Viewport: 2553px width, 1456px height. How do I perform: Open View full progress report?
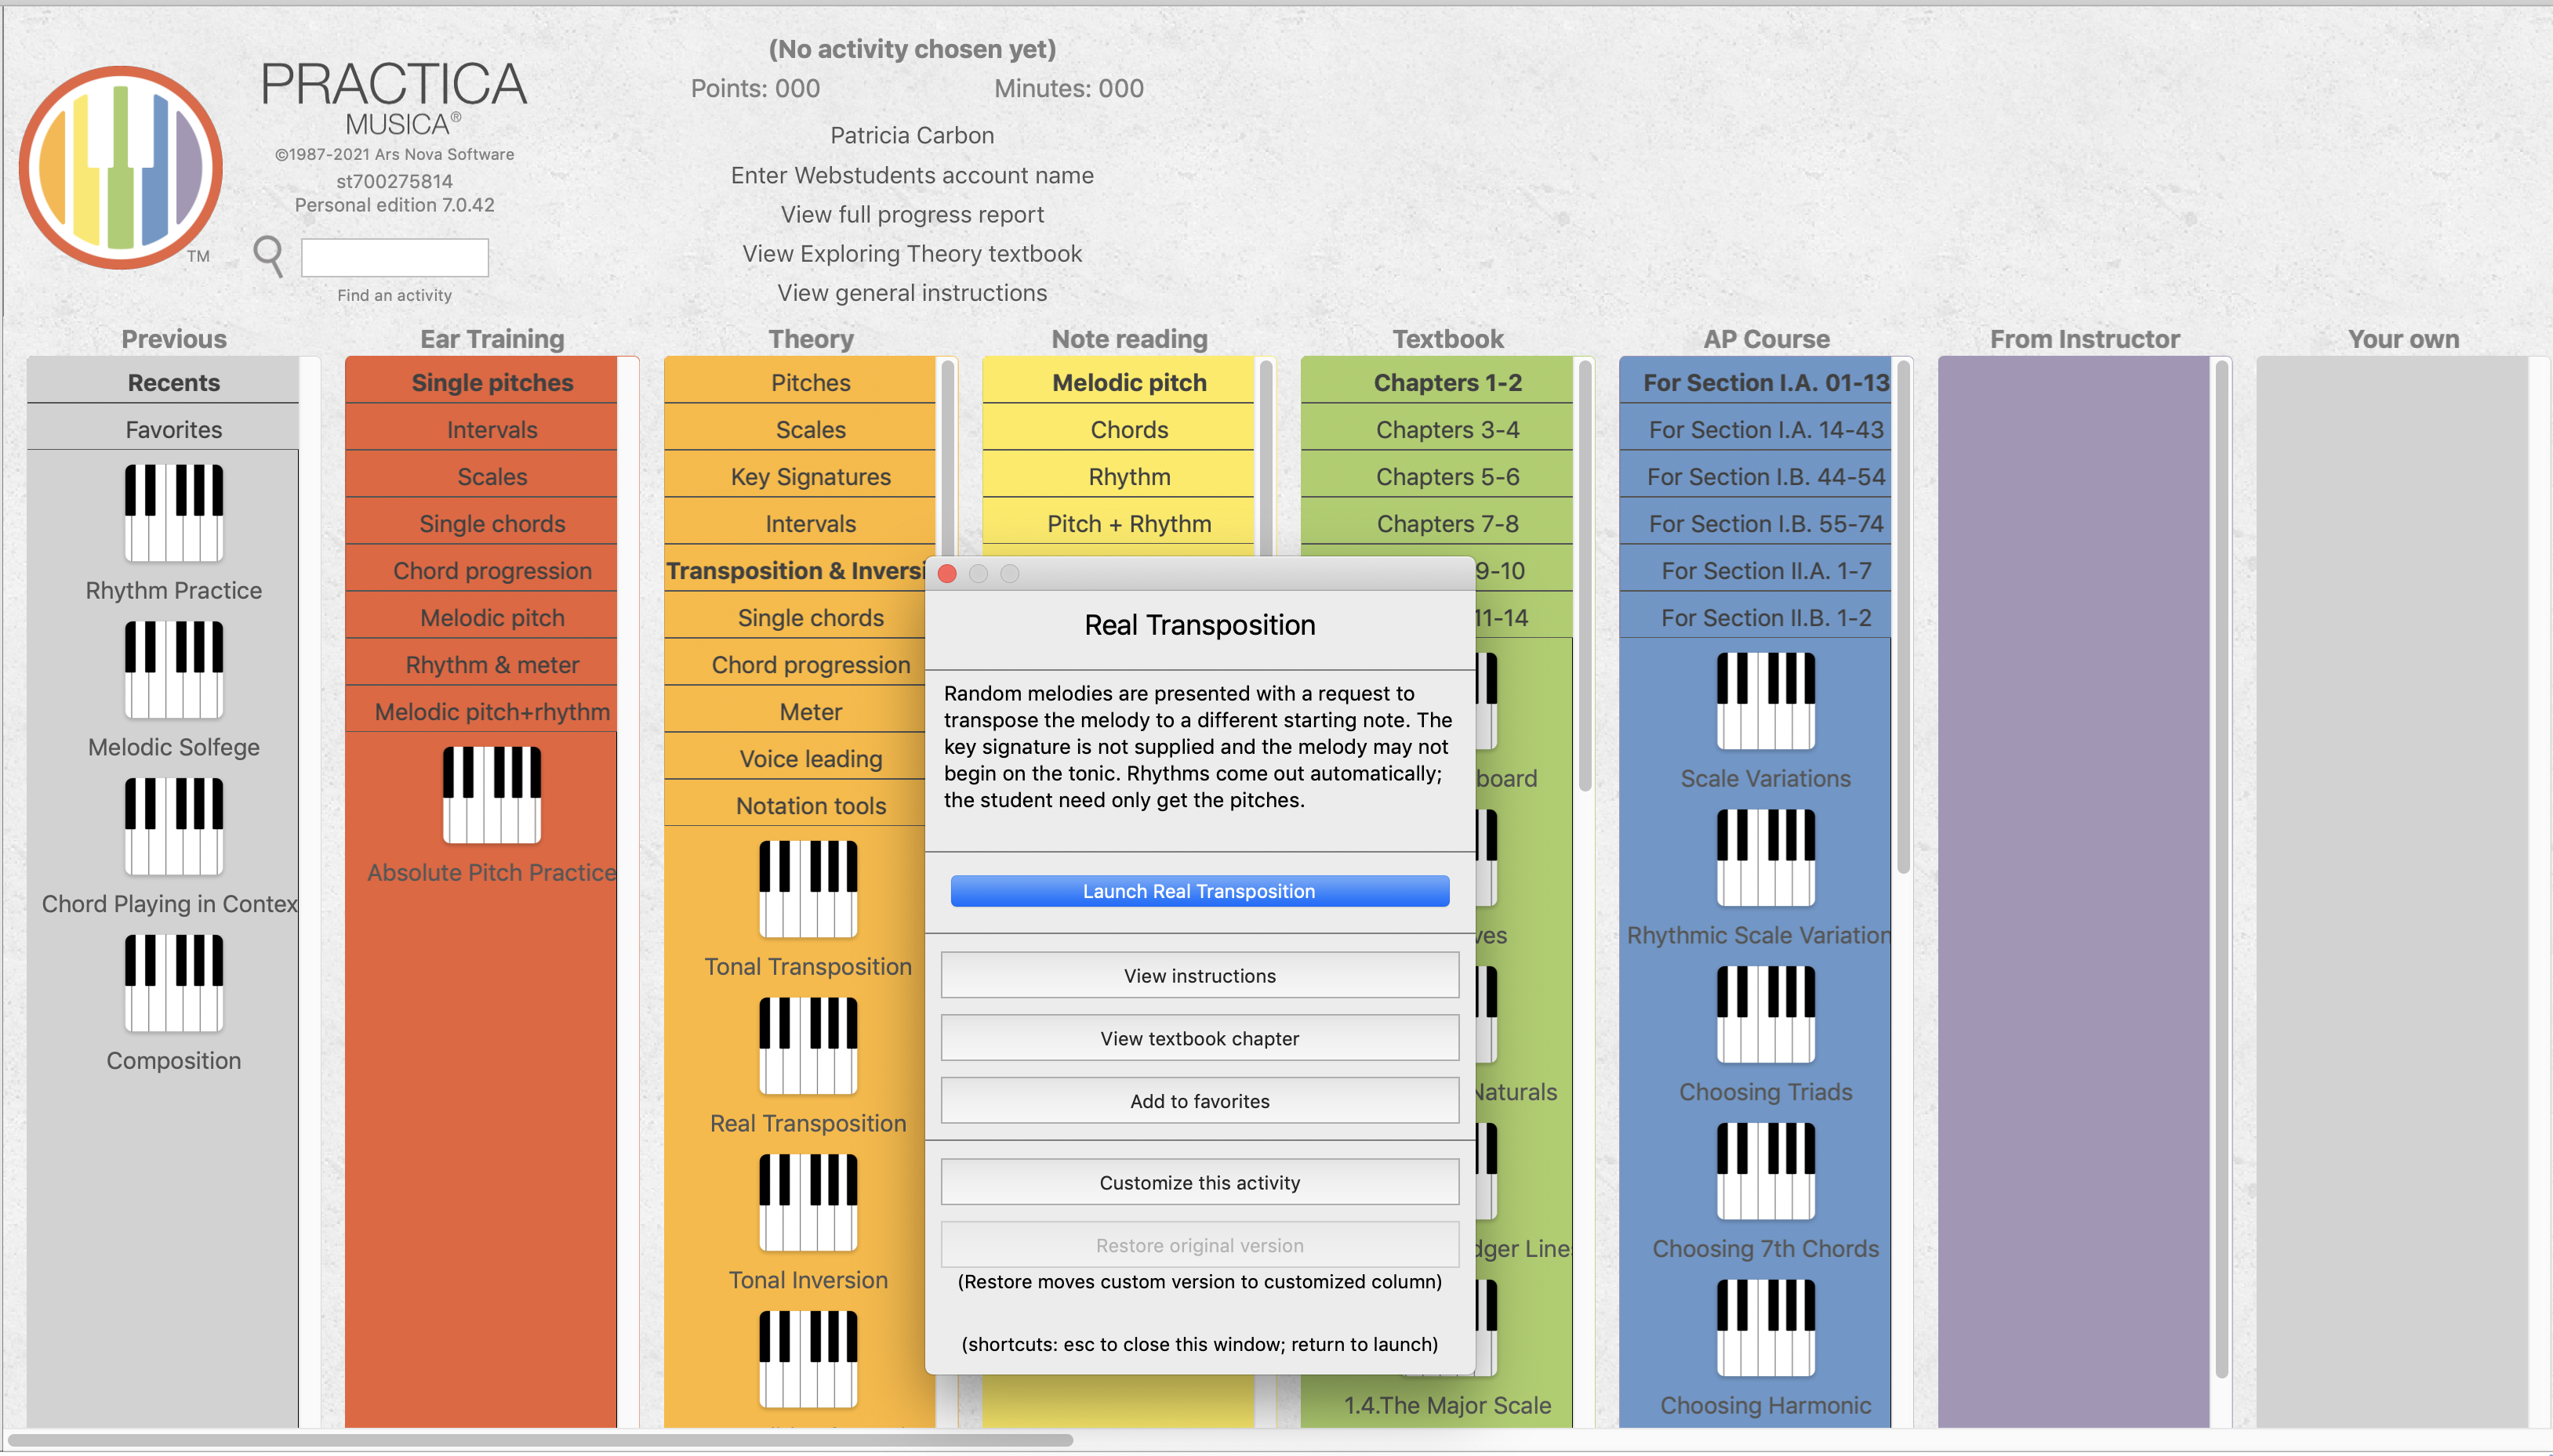coord(913,214)
